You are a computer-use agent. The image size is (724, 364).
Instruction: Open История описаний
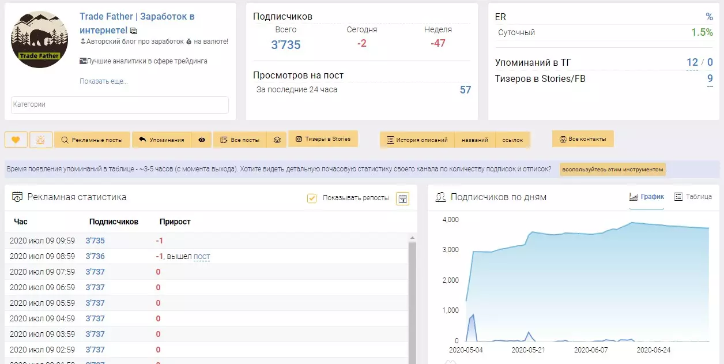417,140
